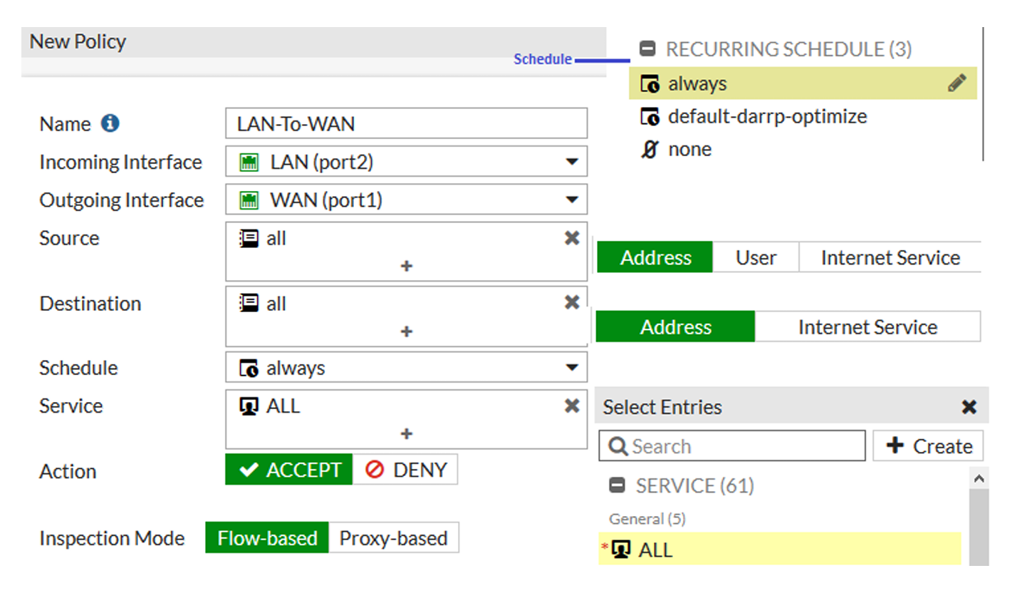Collapse the RECURRING SCHEDULE group
Screen dimensions: 1010x593
(x=647, y=49)
